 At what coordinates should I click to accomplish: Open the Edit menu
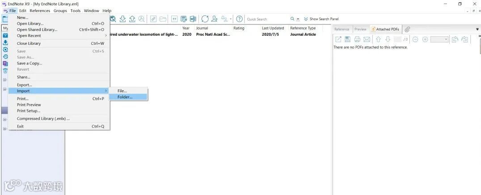pos(23,11)
